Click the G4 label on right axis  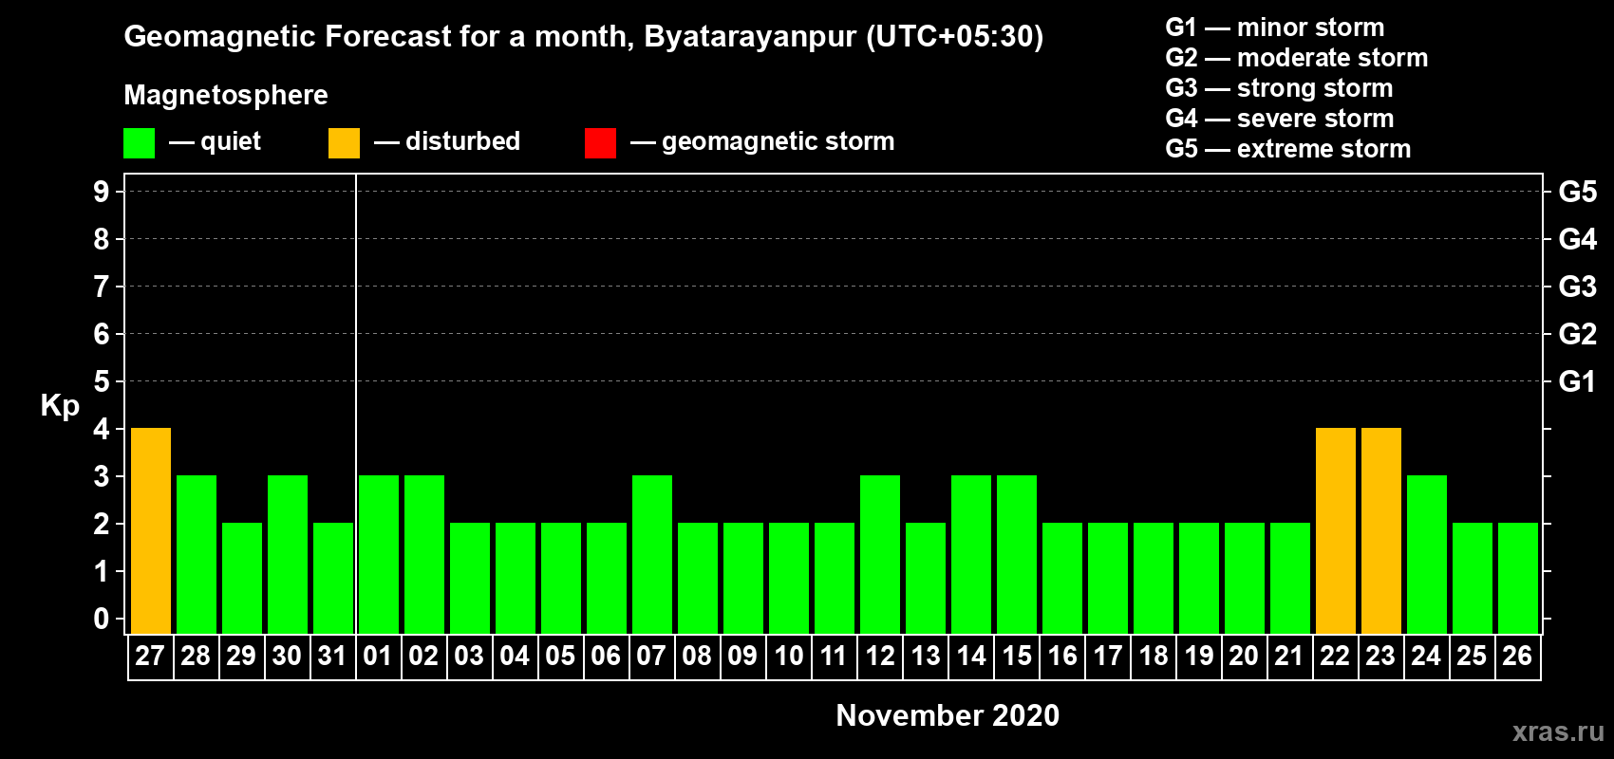1578,239
